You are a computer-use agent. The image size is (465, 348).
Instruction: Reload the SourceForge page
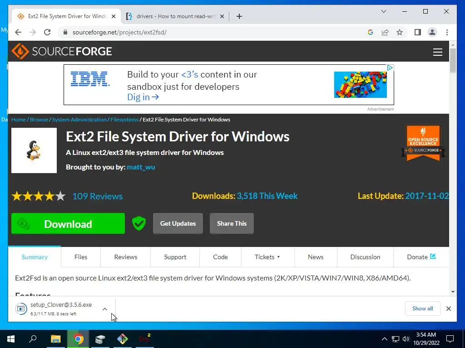47,32
